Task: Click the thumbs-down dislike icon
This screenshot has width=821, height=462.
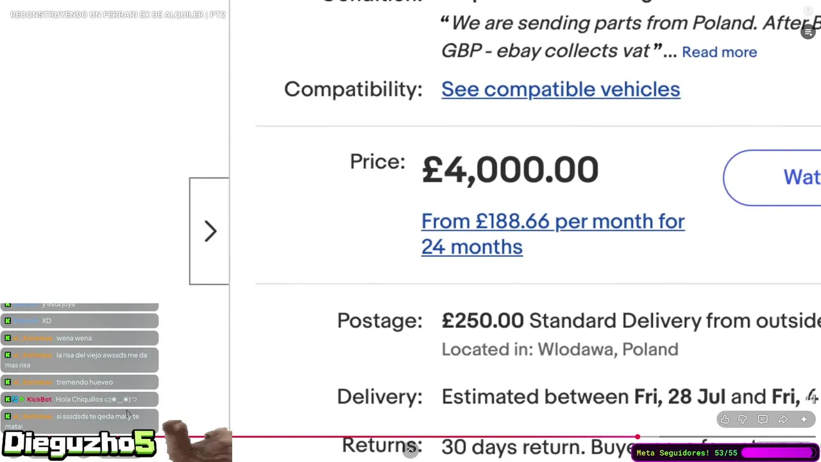Action: pyautogui.click(x=743, y=420)
